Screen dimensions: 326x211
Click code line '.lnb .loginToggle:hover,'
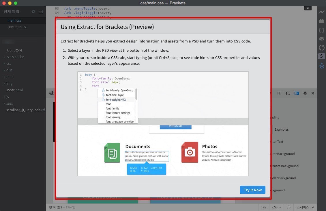pos(87,13)
